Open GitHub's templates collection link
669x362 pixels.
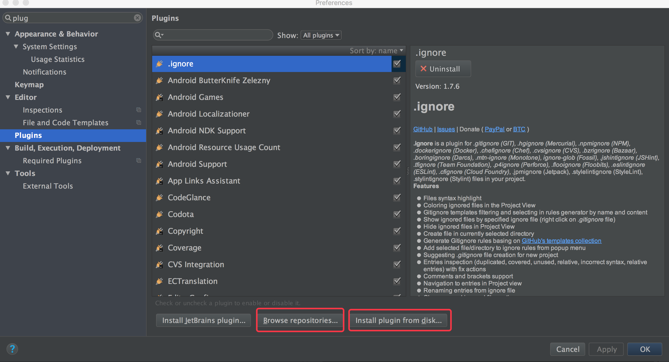coord(561,241)
